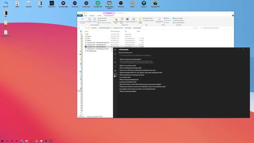Click 'Pfad kopieren' in Explorer ribbon

[102, 20]
